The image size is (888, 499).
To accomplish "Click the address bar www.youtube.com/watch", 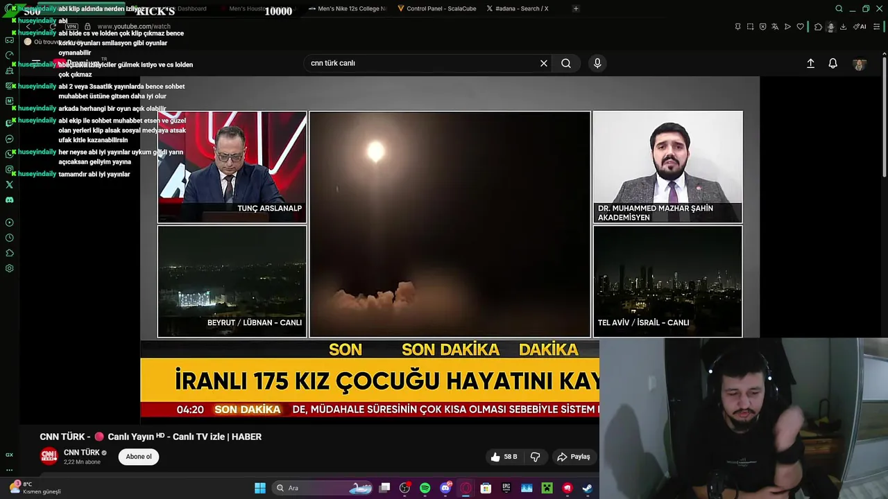I will pos(134,26).
